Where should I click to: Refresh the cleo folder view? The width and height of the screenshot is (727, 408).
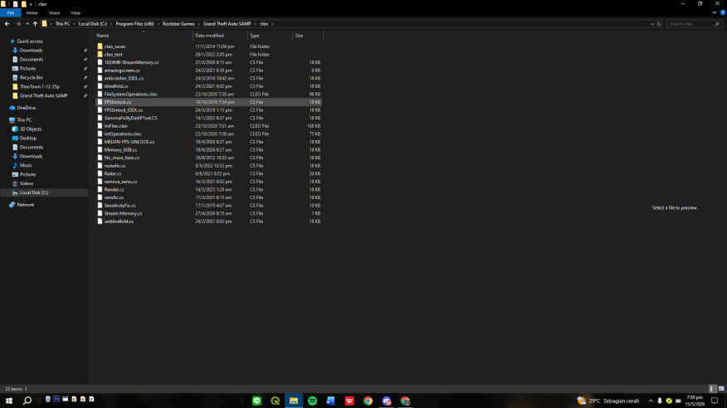tap(659, 23)
